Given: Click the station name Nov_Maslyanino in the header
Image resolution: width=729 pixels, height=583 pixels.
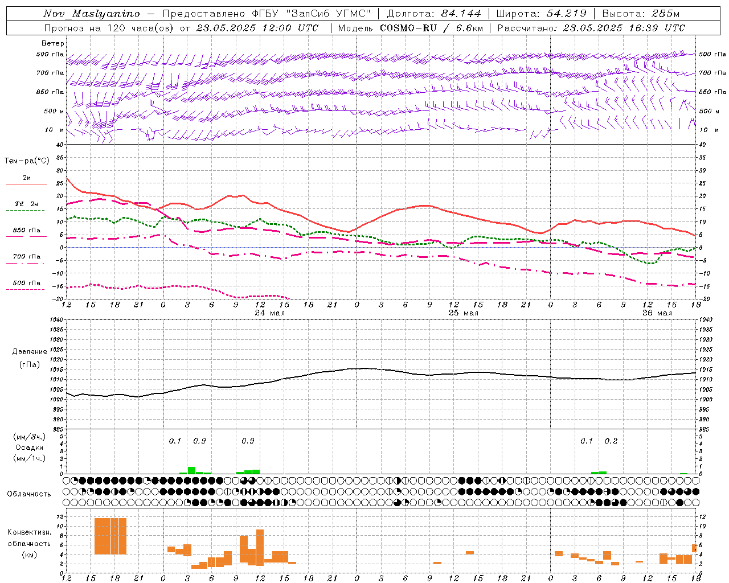Looking at the screenshot, I should pyautogui.click(x=91, y=14).
